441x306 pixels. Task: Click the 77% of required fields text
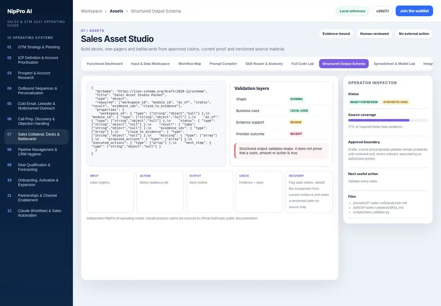(x=375, y=127)
